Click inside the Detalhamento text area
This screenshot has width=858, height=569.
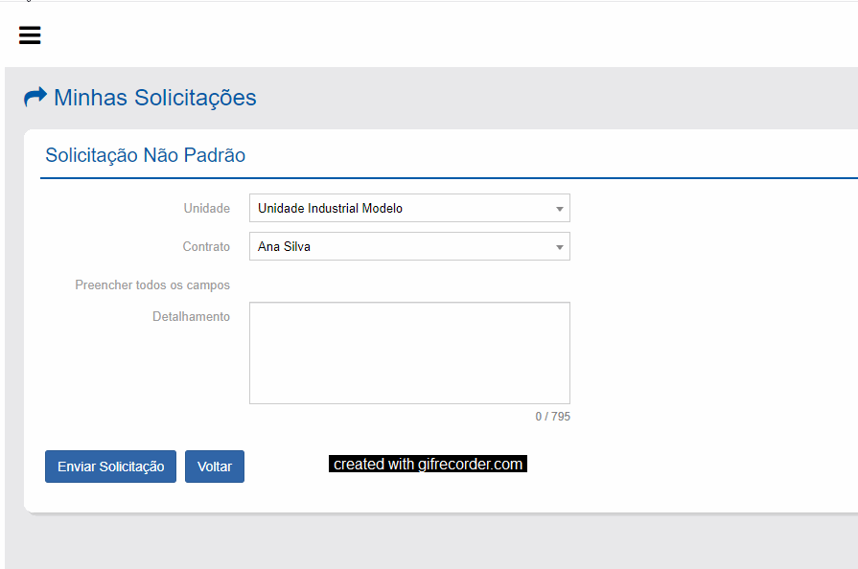[409, 353]
